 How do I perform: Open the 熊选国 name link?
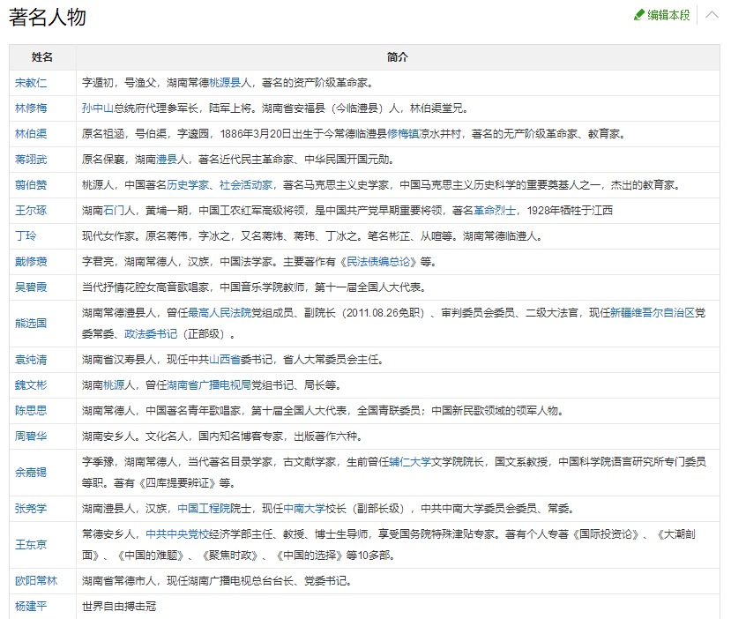pyautogui.click(x=31, y=324)
